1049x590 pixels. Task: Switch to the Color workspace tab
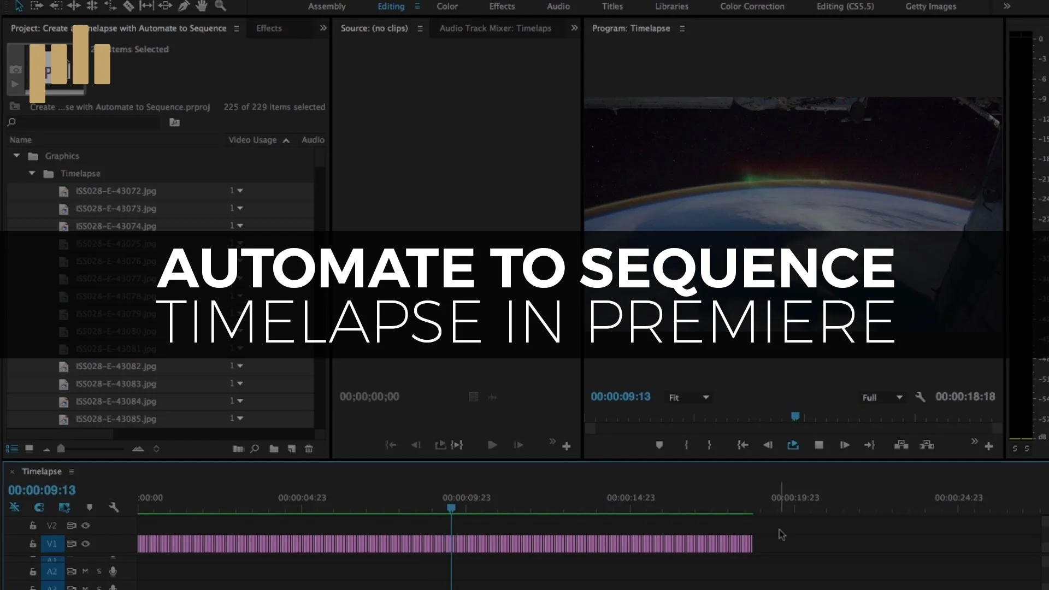(447, 7)
